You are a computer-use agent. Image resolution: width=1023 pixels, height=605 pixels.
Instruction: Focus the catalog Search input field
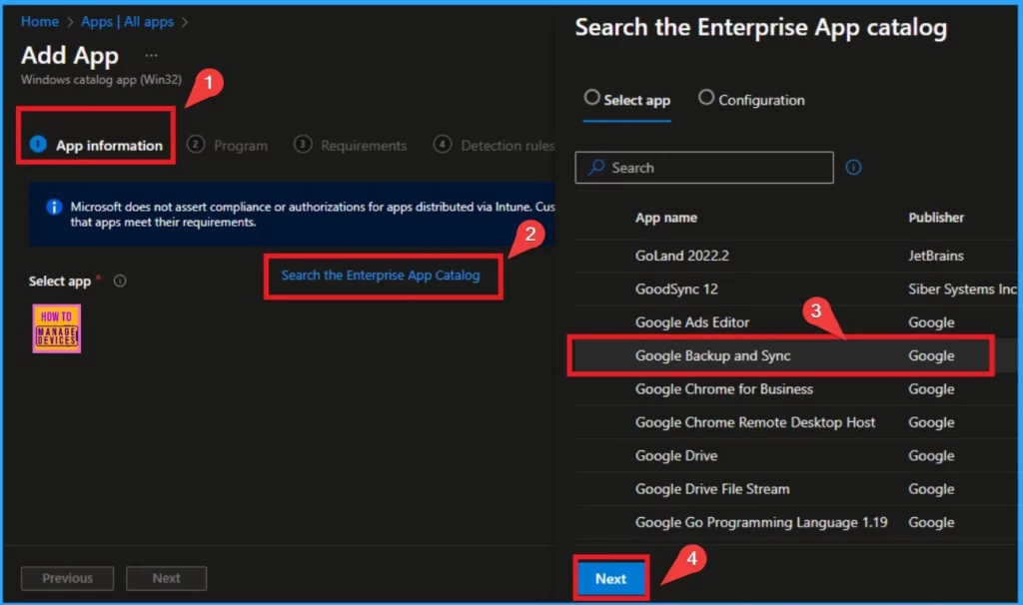click(x=704, y=168)
